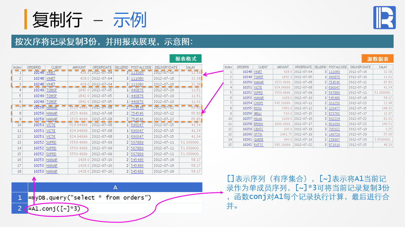Select row header 2 in script grid

(20, 208)
